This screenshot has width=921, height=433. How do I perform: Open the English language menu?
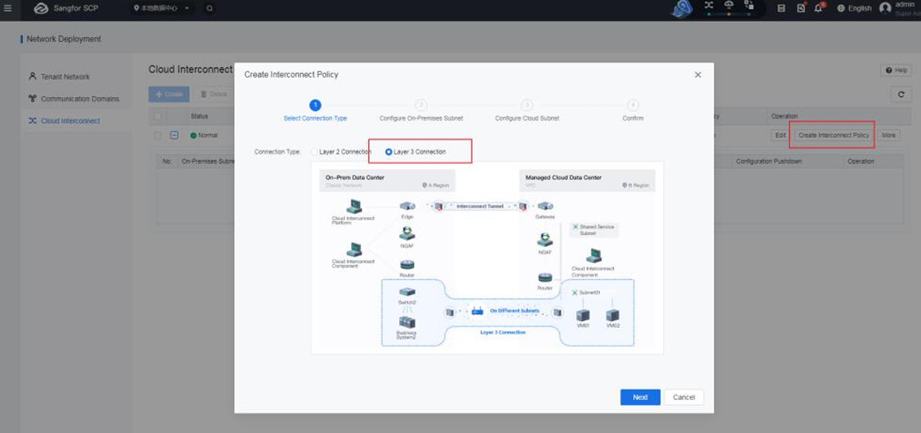click(852, 9)
